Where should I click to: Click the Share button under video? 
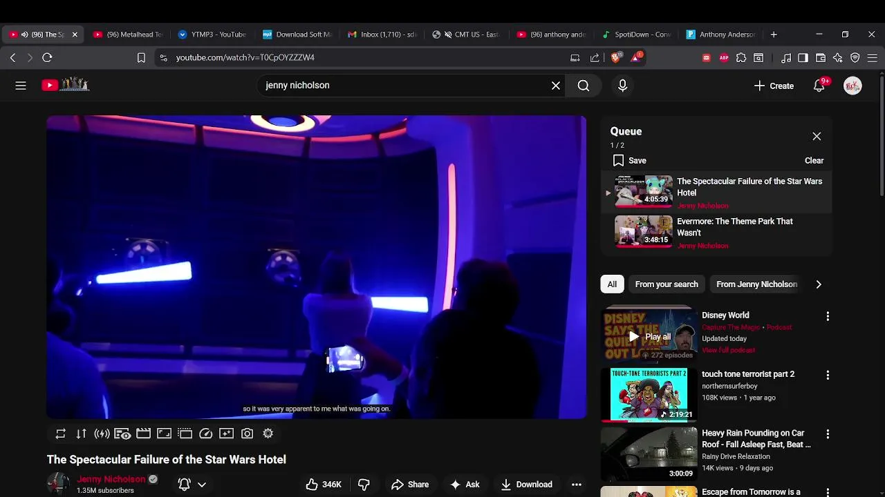(x=410, y=485)
